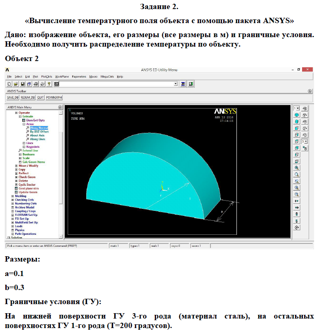This screenshot has width=319, height=333.
Task: Click the New Analysis toolbar icon
Action: (x=9, y=84)
